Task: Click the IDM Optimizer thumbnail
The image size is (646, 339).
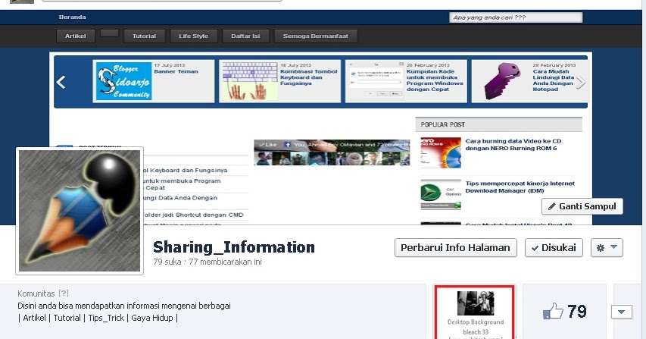Action: (x=441, y=194)
